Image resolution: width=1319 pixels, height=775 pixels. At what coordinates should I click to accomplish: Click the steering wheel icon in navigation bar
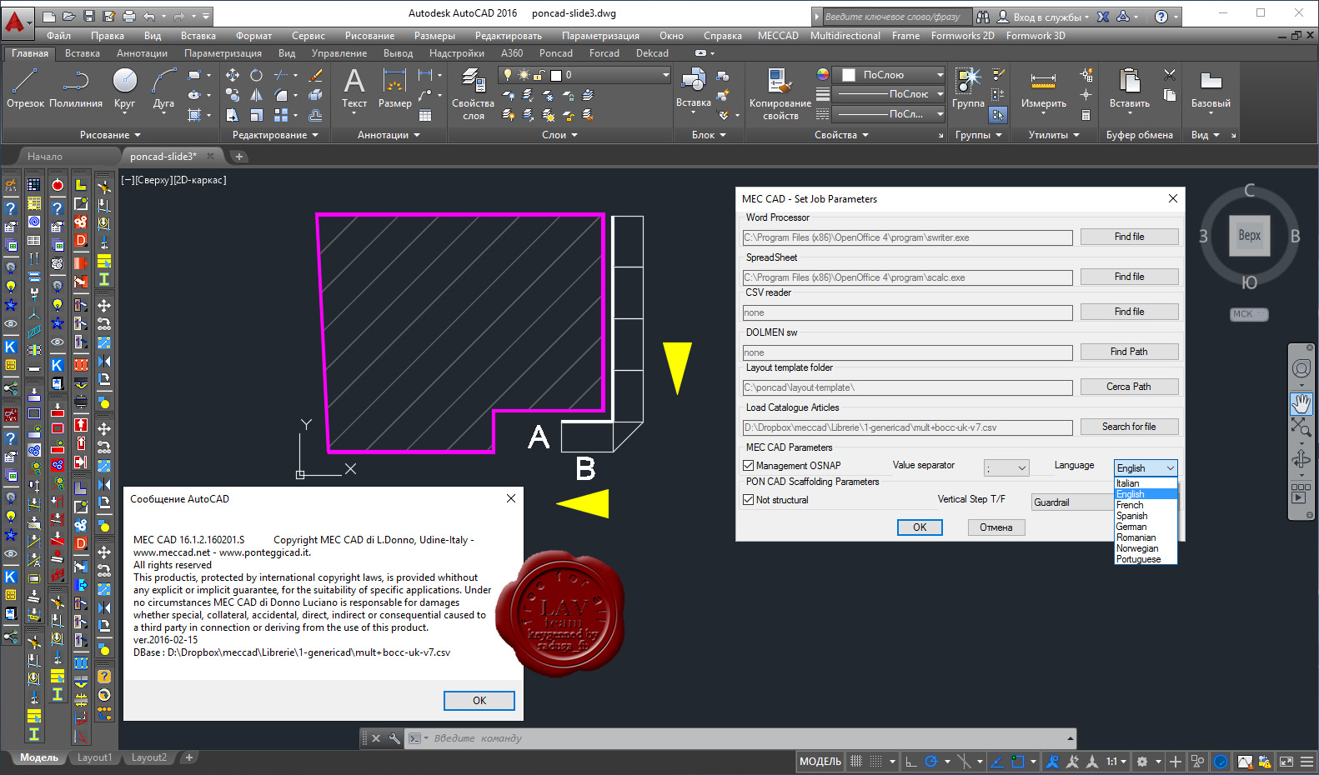tap(1301, 368)
